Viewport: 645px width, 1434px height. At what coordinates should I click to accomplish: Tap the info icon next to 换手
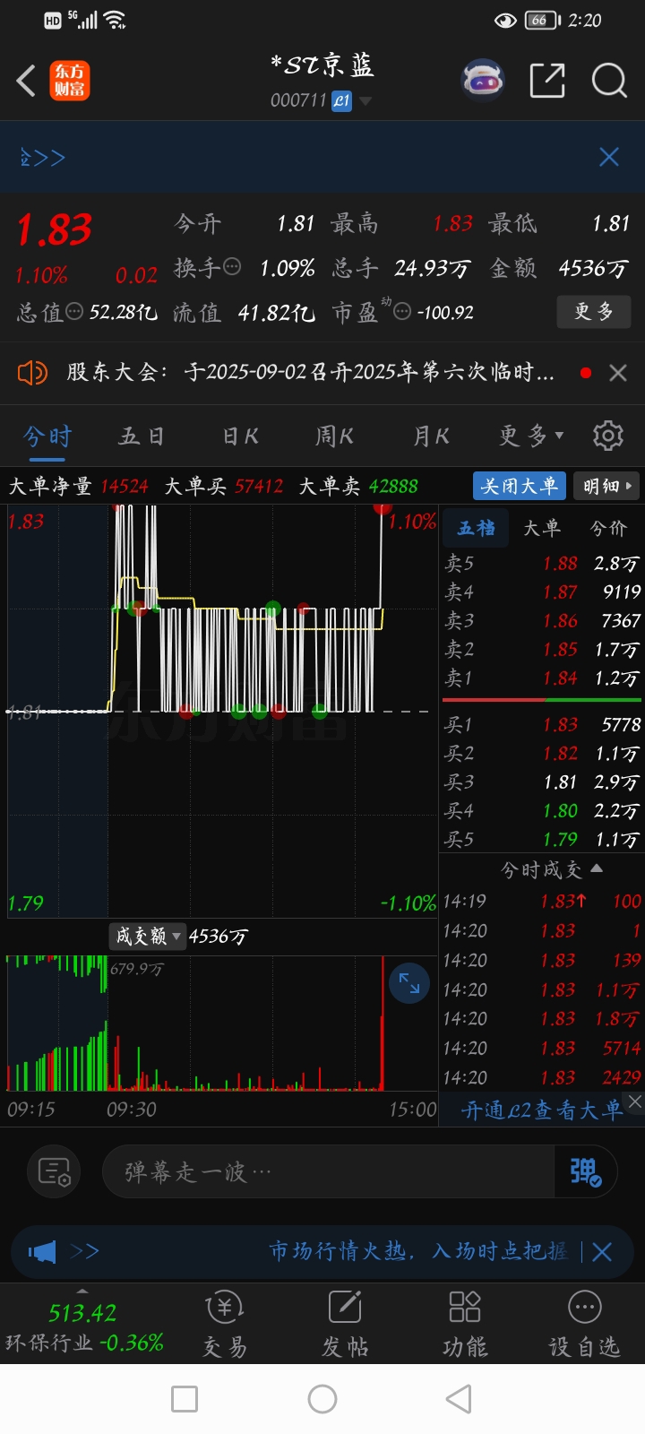coord(231,267)
